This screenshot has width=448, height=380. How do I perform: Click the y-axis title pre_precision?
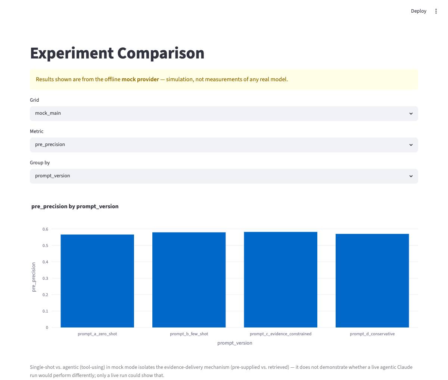coord(34,277)
